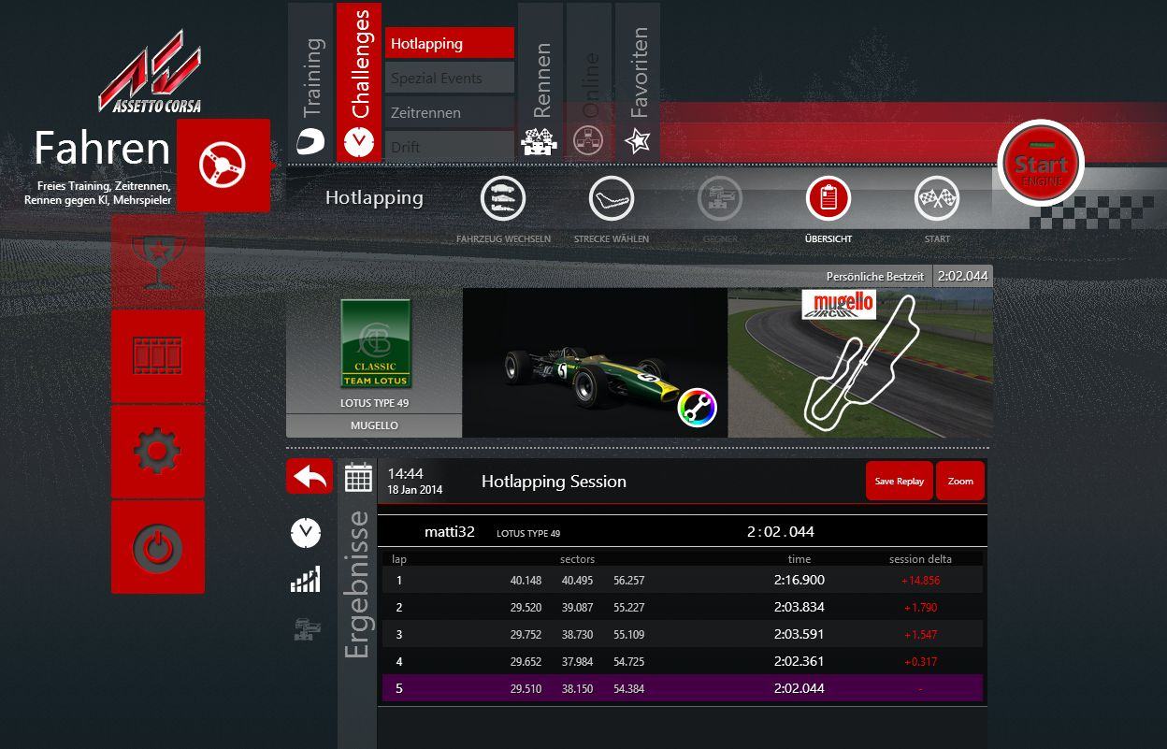
Task: Click the MUGELLO label under car name
Action: click(374, 425)
